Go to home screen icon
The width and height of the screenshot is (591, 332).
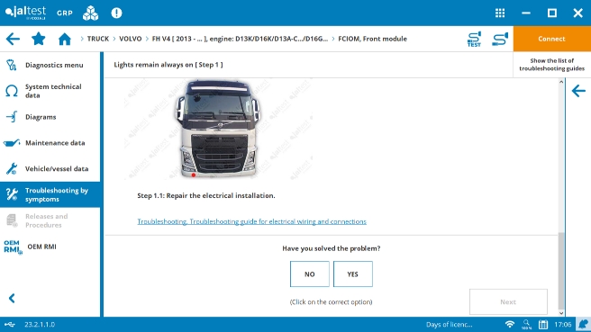[65, 39]
